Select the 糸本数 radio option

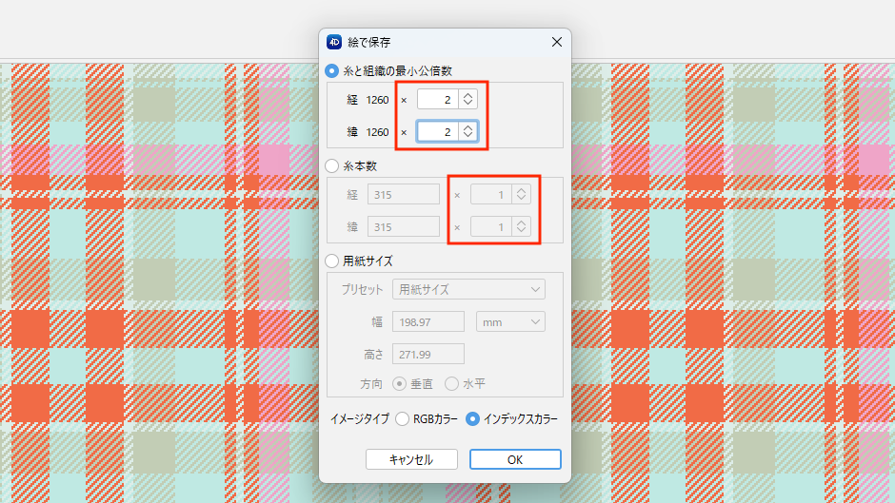click(331, 165)
